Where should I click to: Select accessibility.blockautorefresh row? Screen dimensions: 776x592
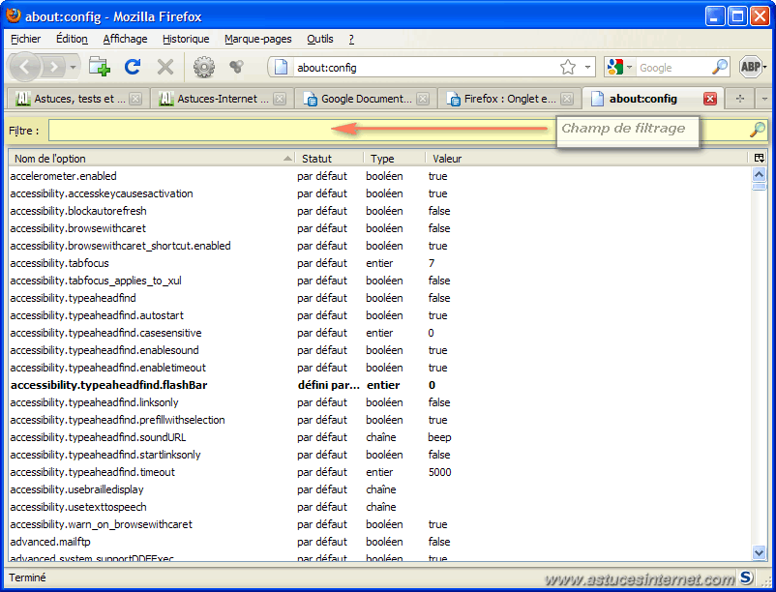380,211
